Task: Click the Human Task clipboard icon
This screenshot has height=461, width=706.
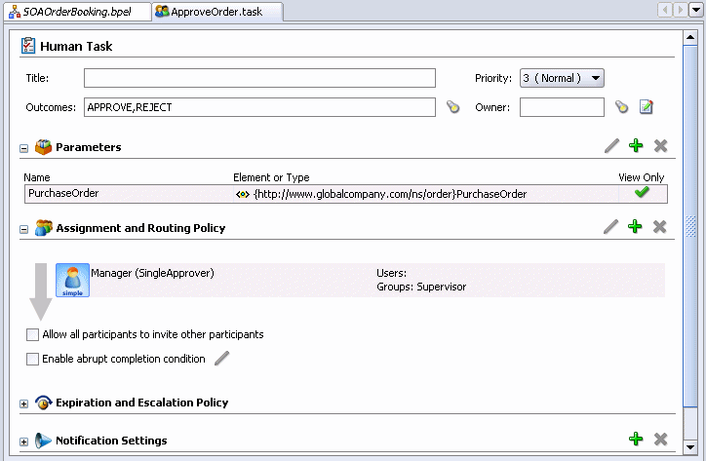Action: click(28, 46)
